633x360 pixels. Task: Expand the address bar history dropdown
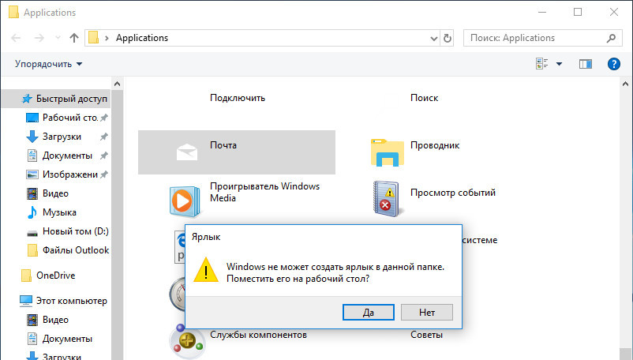click(434, 39)
